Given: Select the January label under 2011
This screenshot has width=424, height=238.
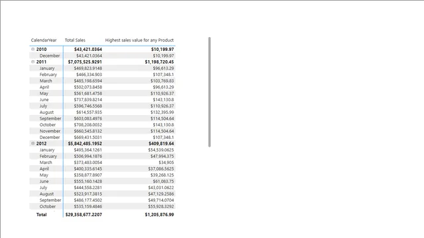Looking at the screenshot, I should (x=47, y=68).
